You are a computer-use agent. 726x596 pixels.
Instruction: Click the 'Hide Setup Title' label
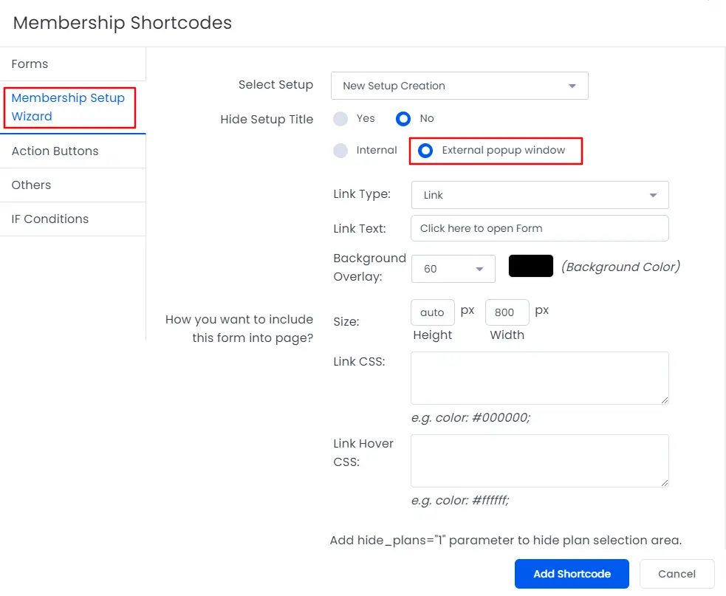pyautogui.click(x=267, y=120)
